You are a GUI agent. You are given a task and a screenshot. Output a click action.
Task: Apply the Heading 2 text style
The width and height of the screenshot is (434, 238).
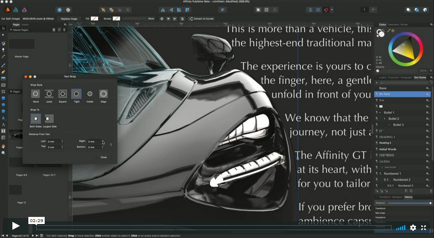385,143
